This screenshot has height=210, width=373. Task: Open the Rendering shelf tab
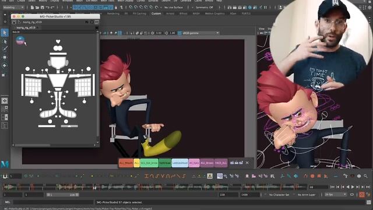click(x=113, y=13)
